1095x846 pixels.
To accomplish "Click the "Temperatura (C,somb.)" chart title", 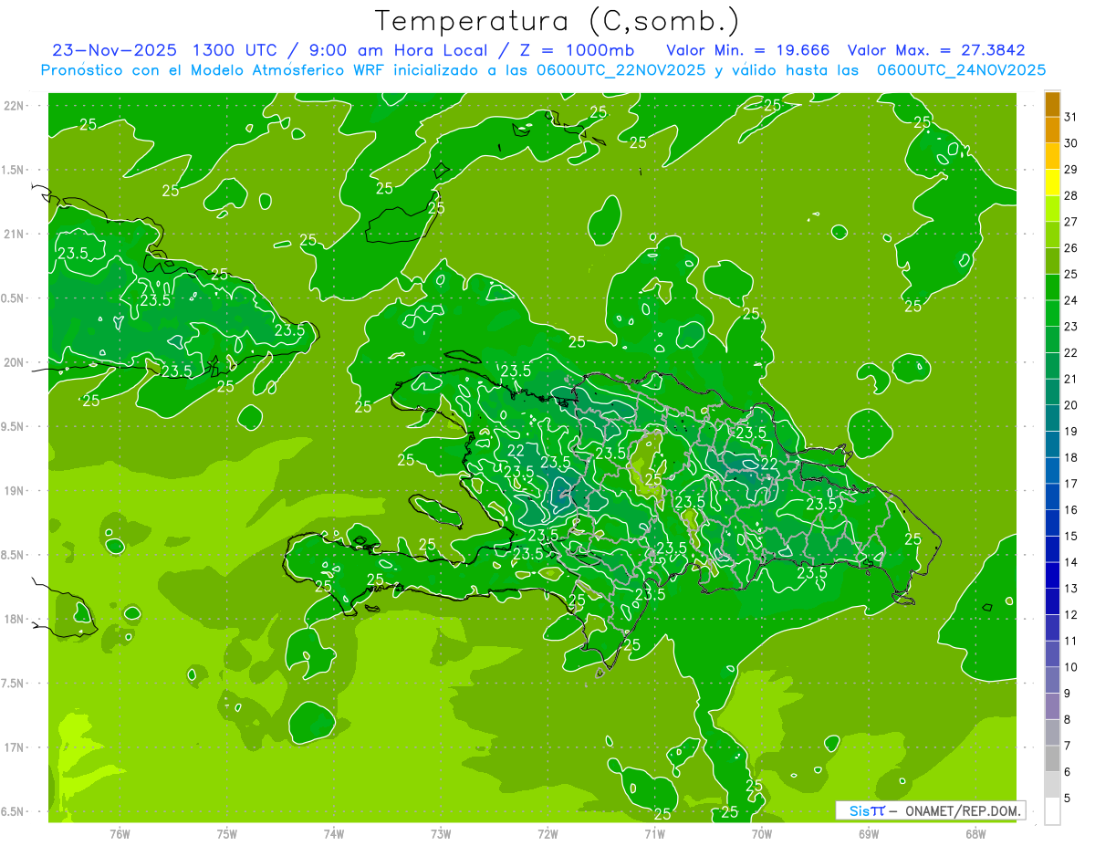I will point(558,20).
